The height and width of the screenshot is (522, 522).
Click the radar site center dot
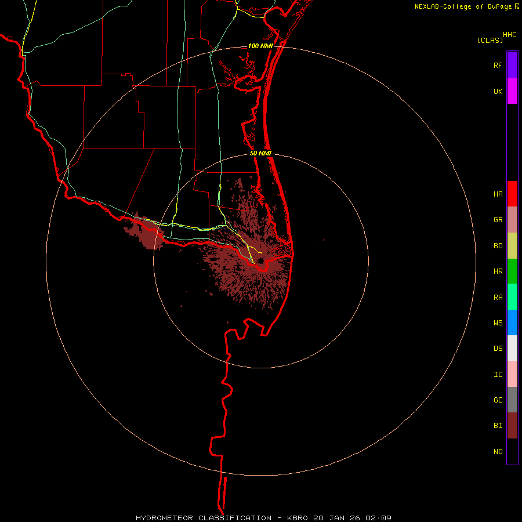click(x=260, y=260)
